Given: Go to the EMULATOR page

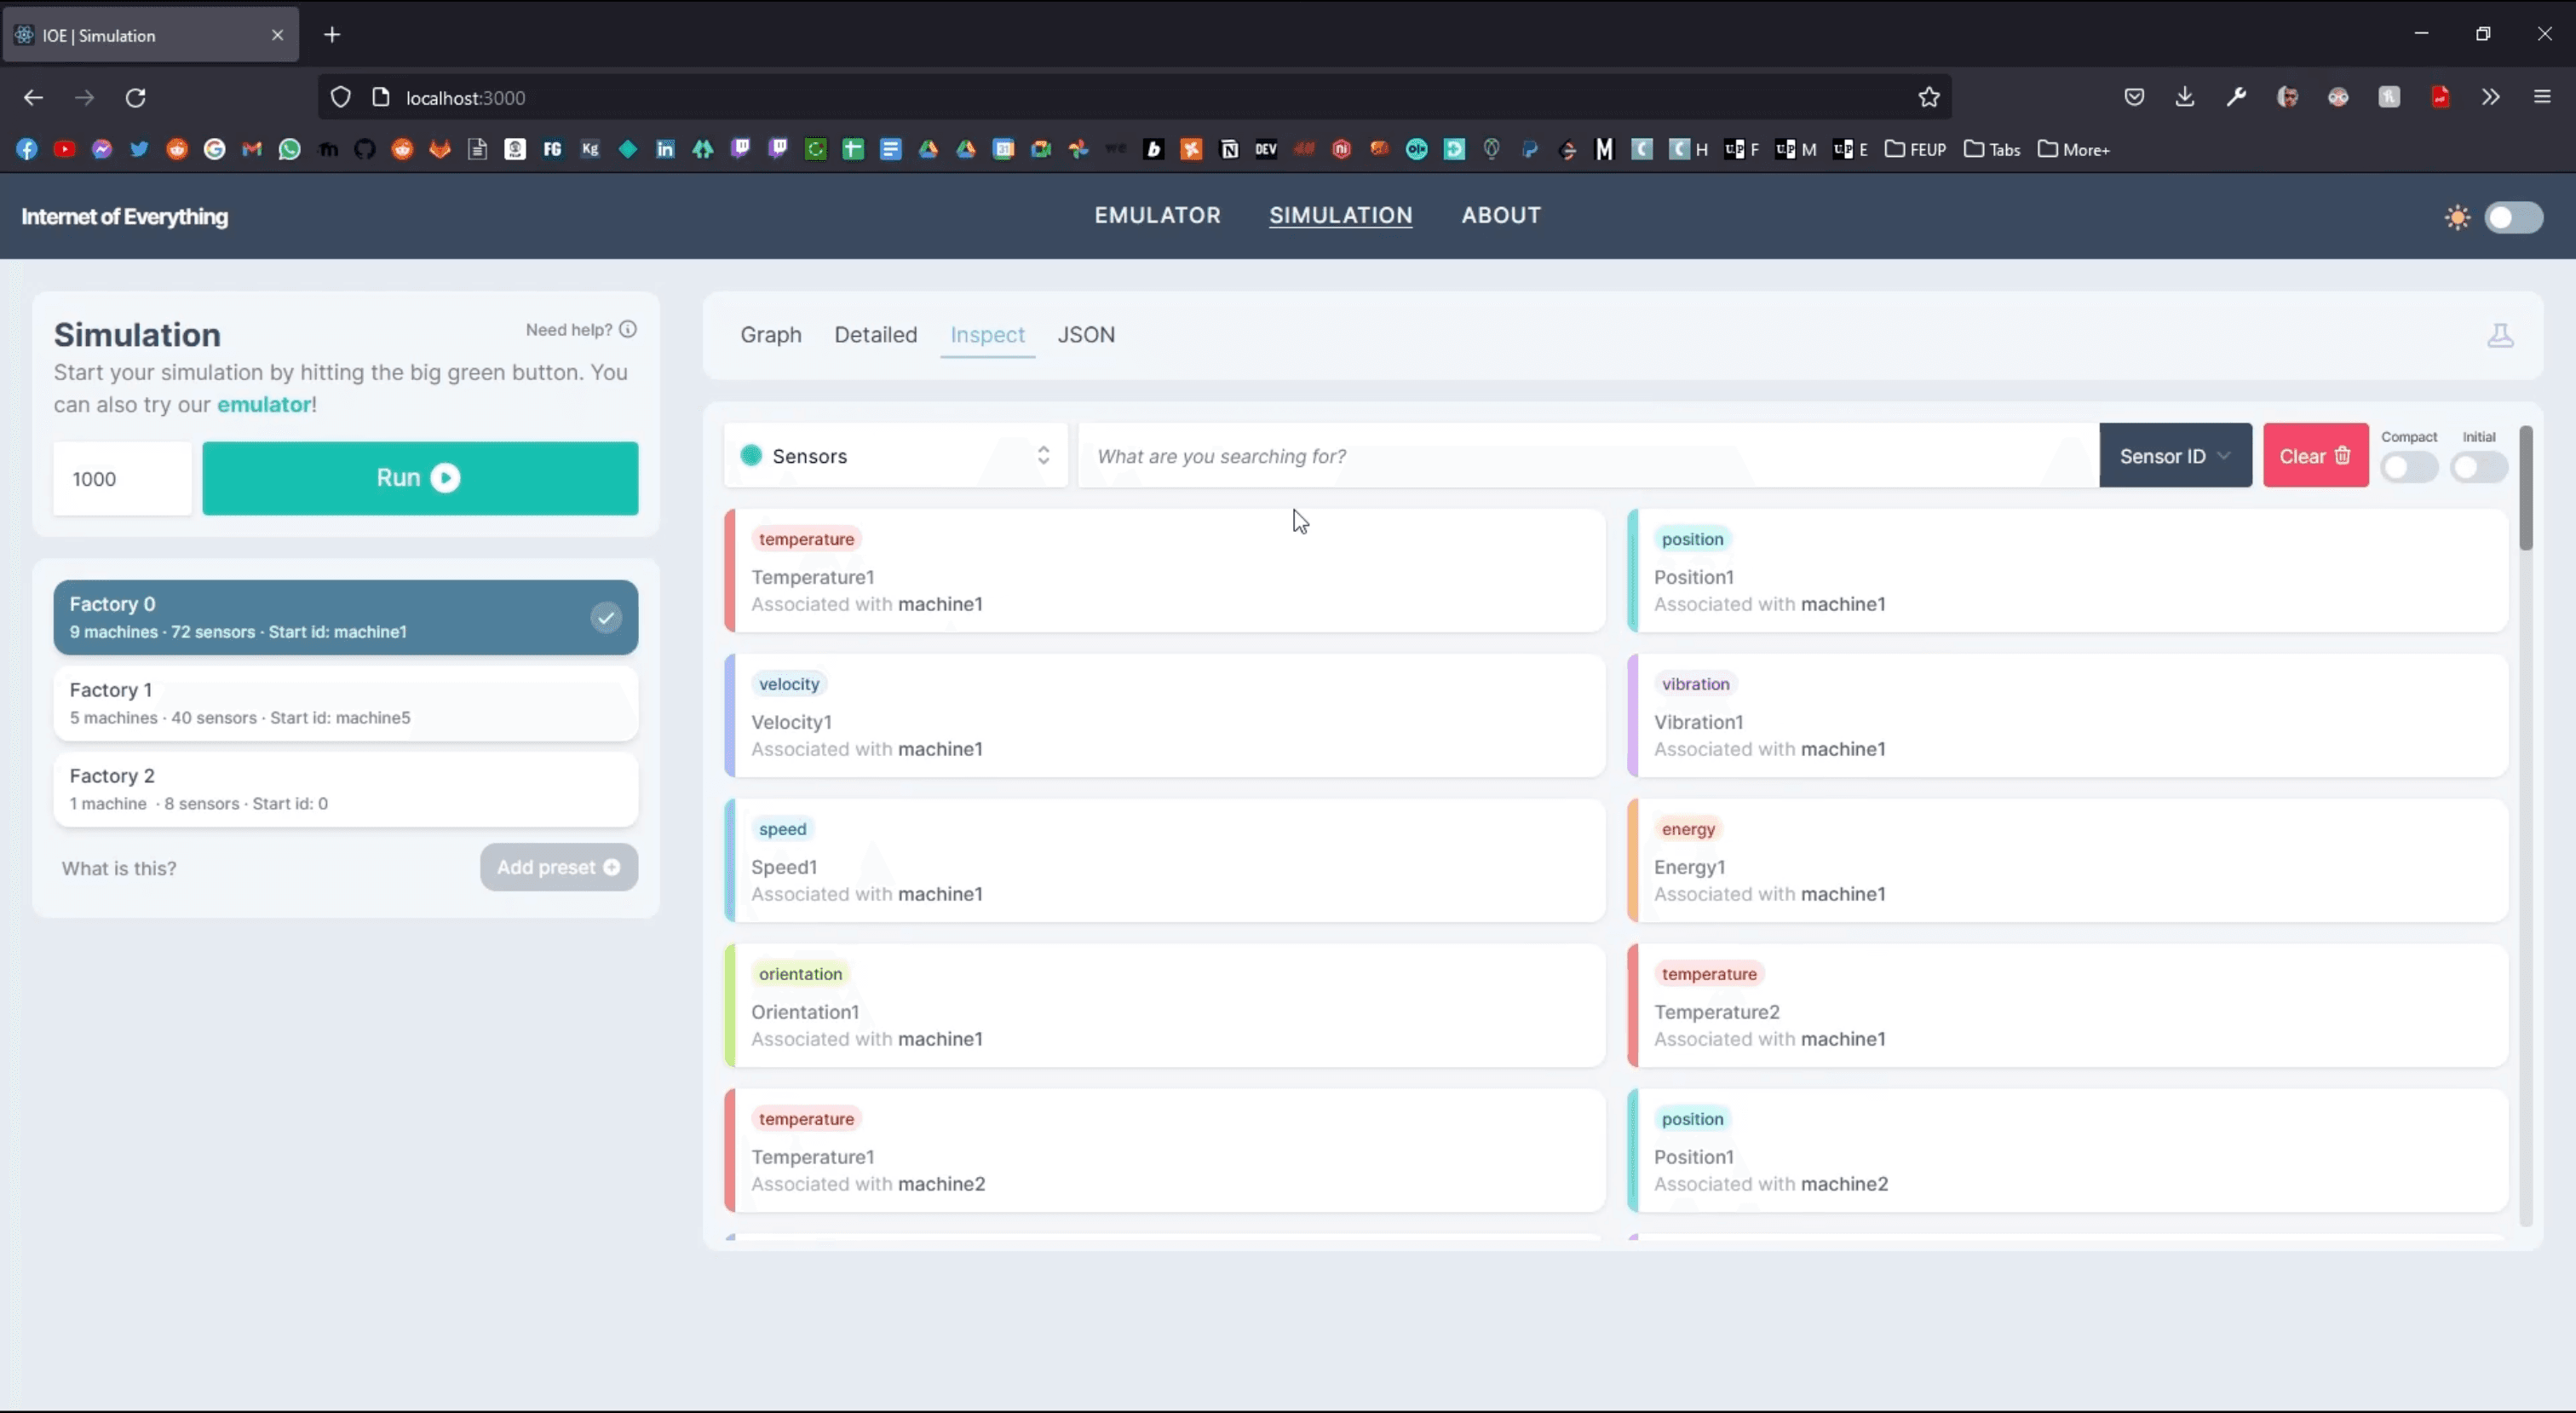Looking at the screenshot, I should [x=1157, y=215].
